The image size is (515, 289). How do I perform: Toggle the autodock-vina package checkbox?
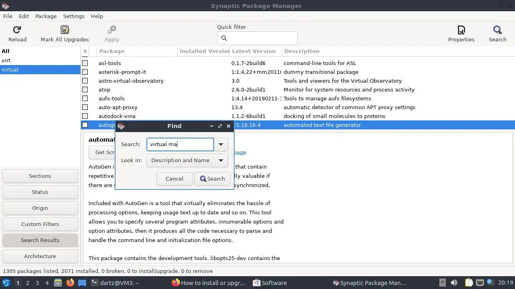click(x=85, y=116)
